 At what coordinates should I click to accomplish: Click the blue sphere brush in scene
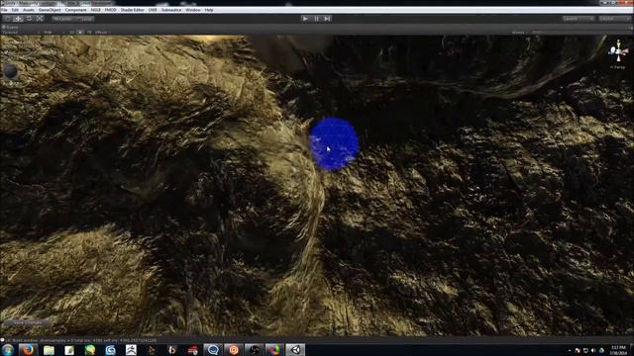click(x=334, y=144)
